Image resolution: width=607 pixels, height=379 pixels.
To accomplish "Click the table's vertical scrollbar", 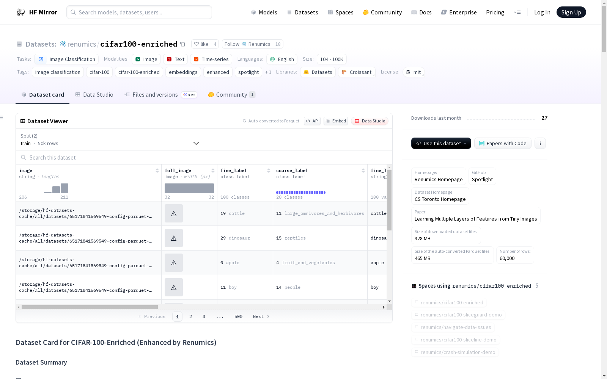I will point(389,200).
